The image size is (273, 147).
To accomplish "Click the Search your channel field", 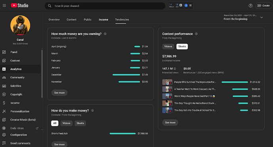I will 105,6.
